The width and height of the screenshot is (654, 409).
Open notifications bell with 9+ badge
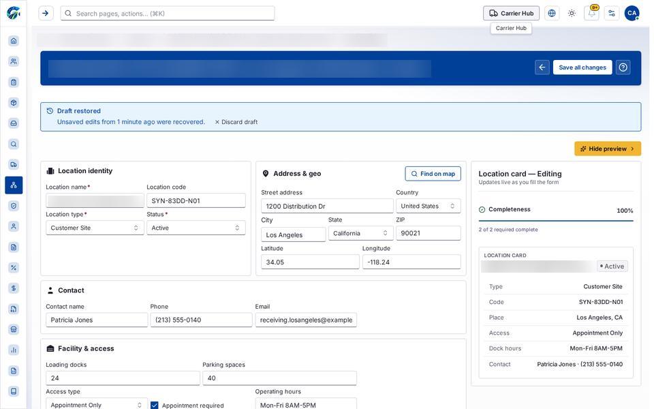[x=592, y=14]
